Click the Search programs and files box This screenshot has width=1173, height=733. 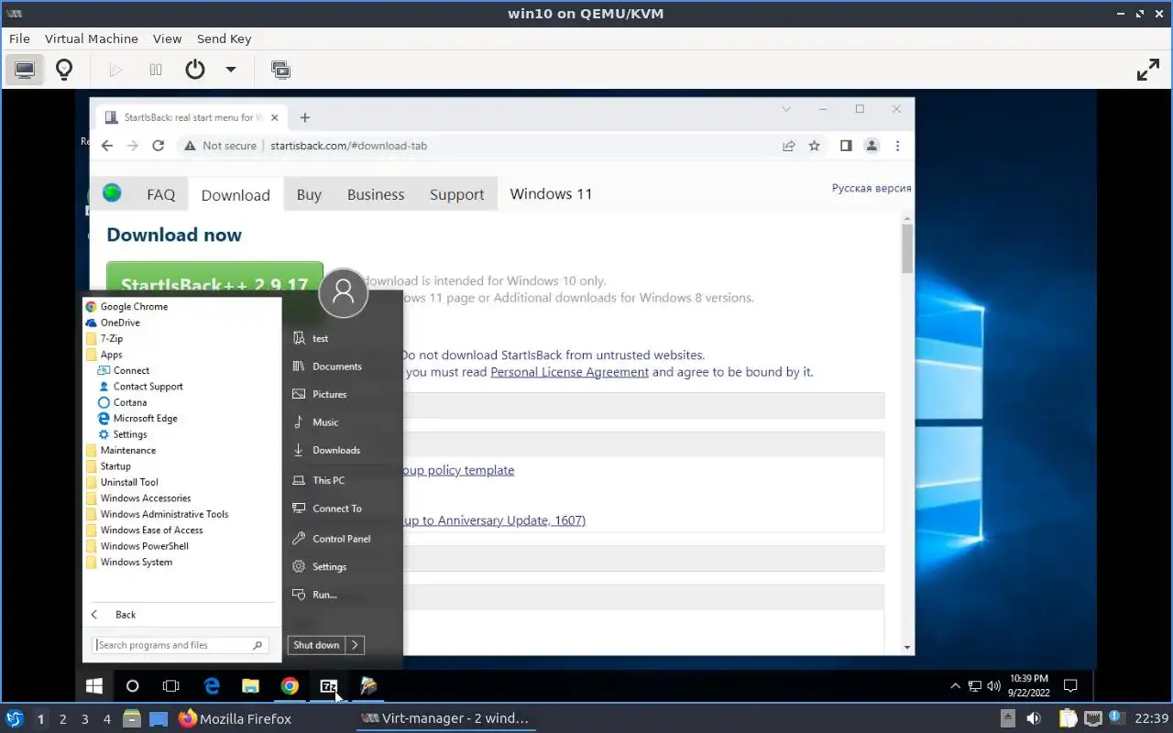(181, 645)
